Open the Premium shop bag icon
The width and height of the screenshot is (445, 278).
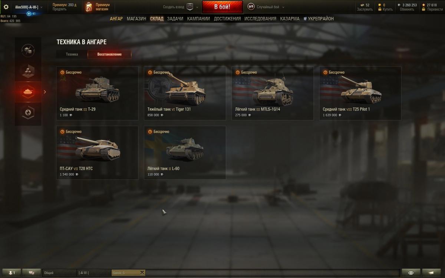coord(89,7)
